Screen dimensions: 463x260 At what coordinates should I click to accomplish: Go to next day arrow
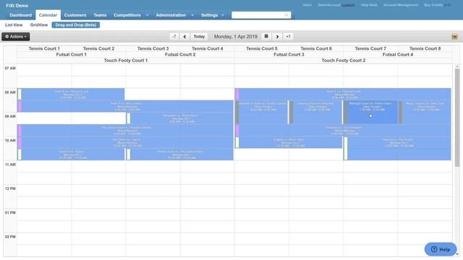(x=277, y=37)
